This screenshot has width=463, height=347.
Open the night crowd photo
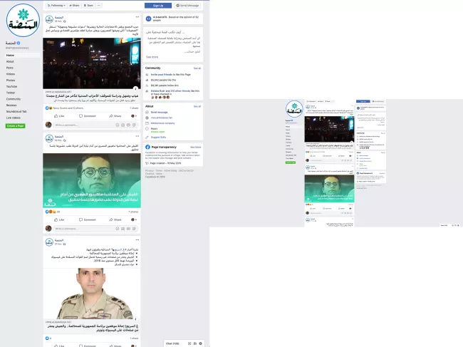click(92, 63)
